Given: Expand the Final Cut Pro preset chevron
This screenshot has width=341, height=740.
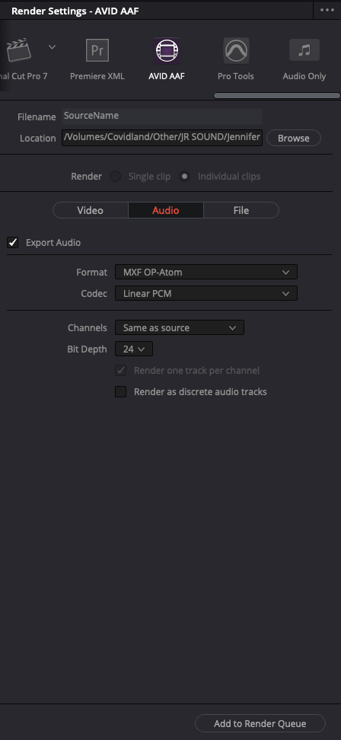Looking at the screenshot, I should point(53,46).
